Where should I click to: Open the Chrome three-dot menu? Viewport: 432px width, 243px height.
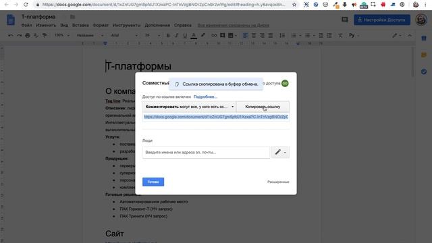click(425, 5)
